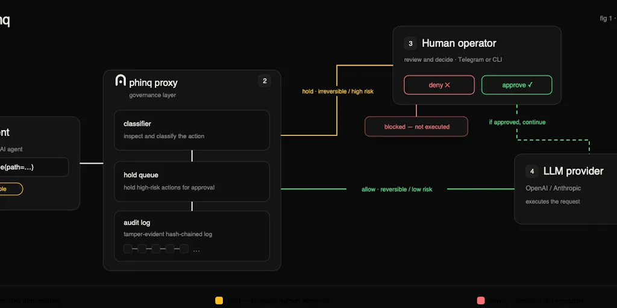Click 'if approved, continue' label
Image resolution: width=617 pixels, height=308 pixels.
tap(517, 122)
